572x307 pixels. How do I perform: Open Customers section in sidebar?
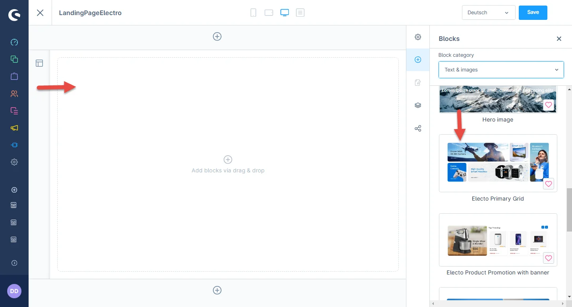[14, 94]
